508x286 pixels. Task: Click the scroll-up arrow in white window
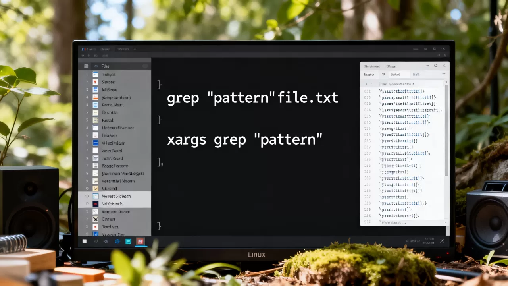446,82
